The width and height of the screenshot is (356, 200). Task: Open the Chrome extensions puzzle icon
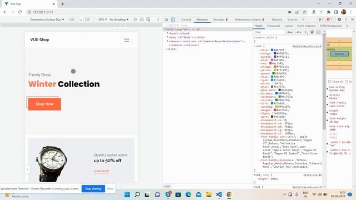[x=329, y=12]
